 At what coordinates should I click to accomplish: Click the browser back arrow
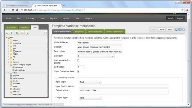coord(5,10)
